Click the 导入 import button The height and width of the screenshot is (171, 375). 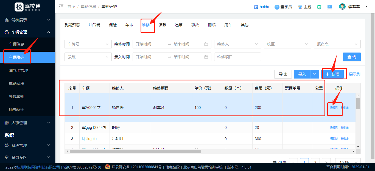302,74
